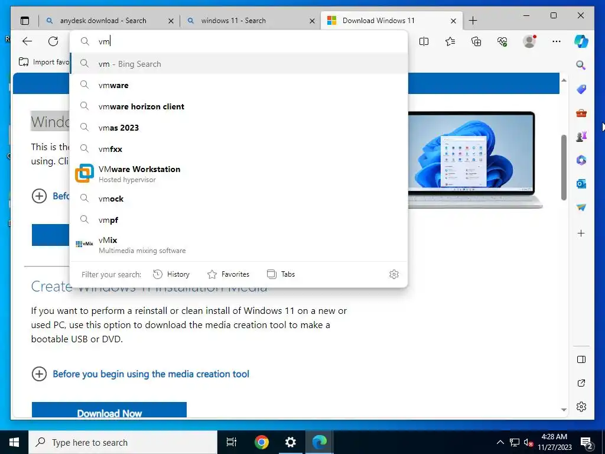
Task: Toggle sidebar panel layout icon
Action: [581, 359]
